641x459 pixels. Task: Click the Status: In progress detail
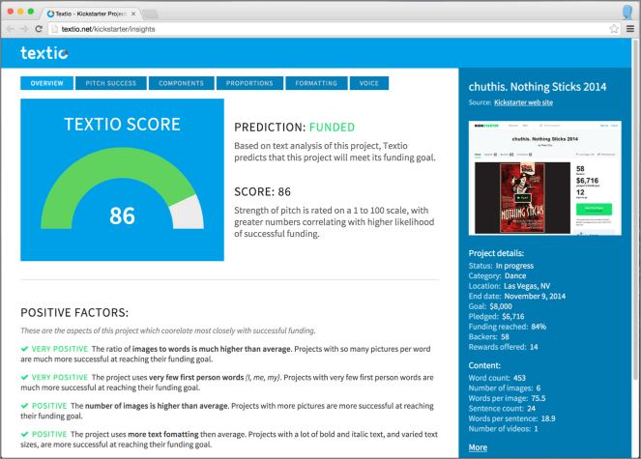pyautogui.click(x=501, y=266)
